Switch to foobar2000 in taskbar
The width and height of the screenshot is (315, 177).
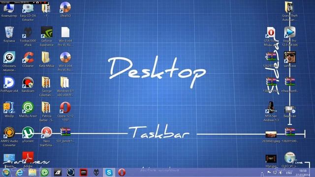(96, 173)
